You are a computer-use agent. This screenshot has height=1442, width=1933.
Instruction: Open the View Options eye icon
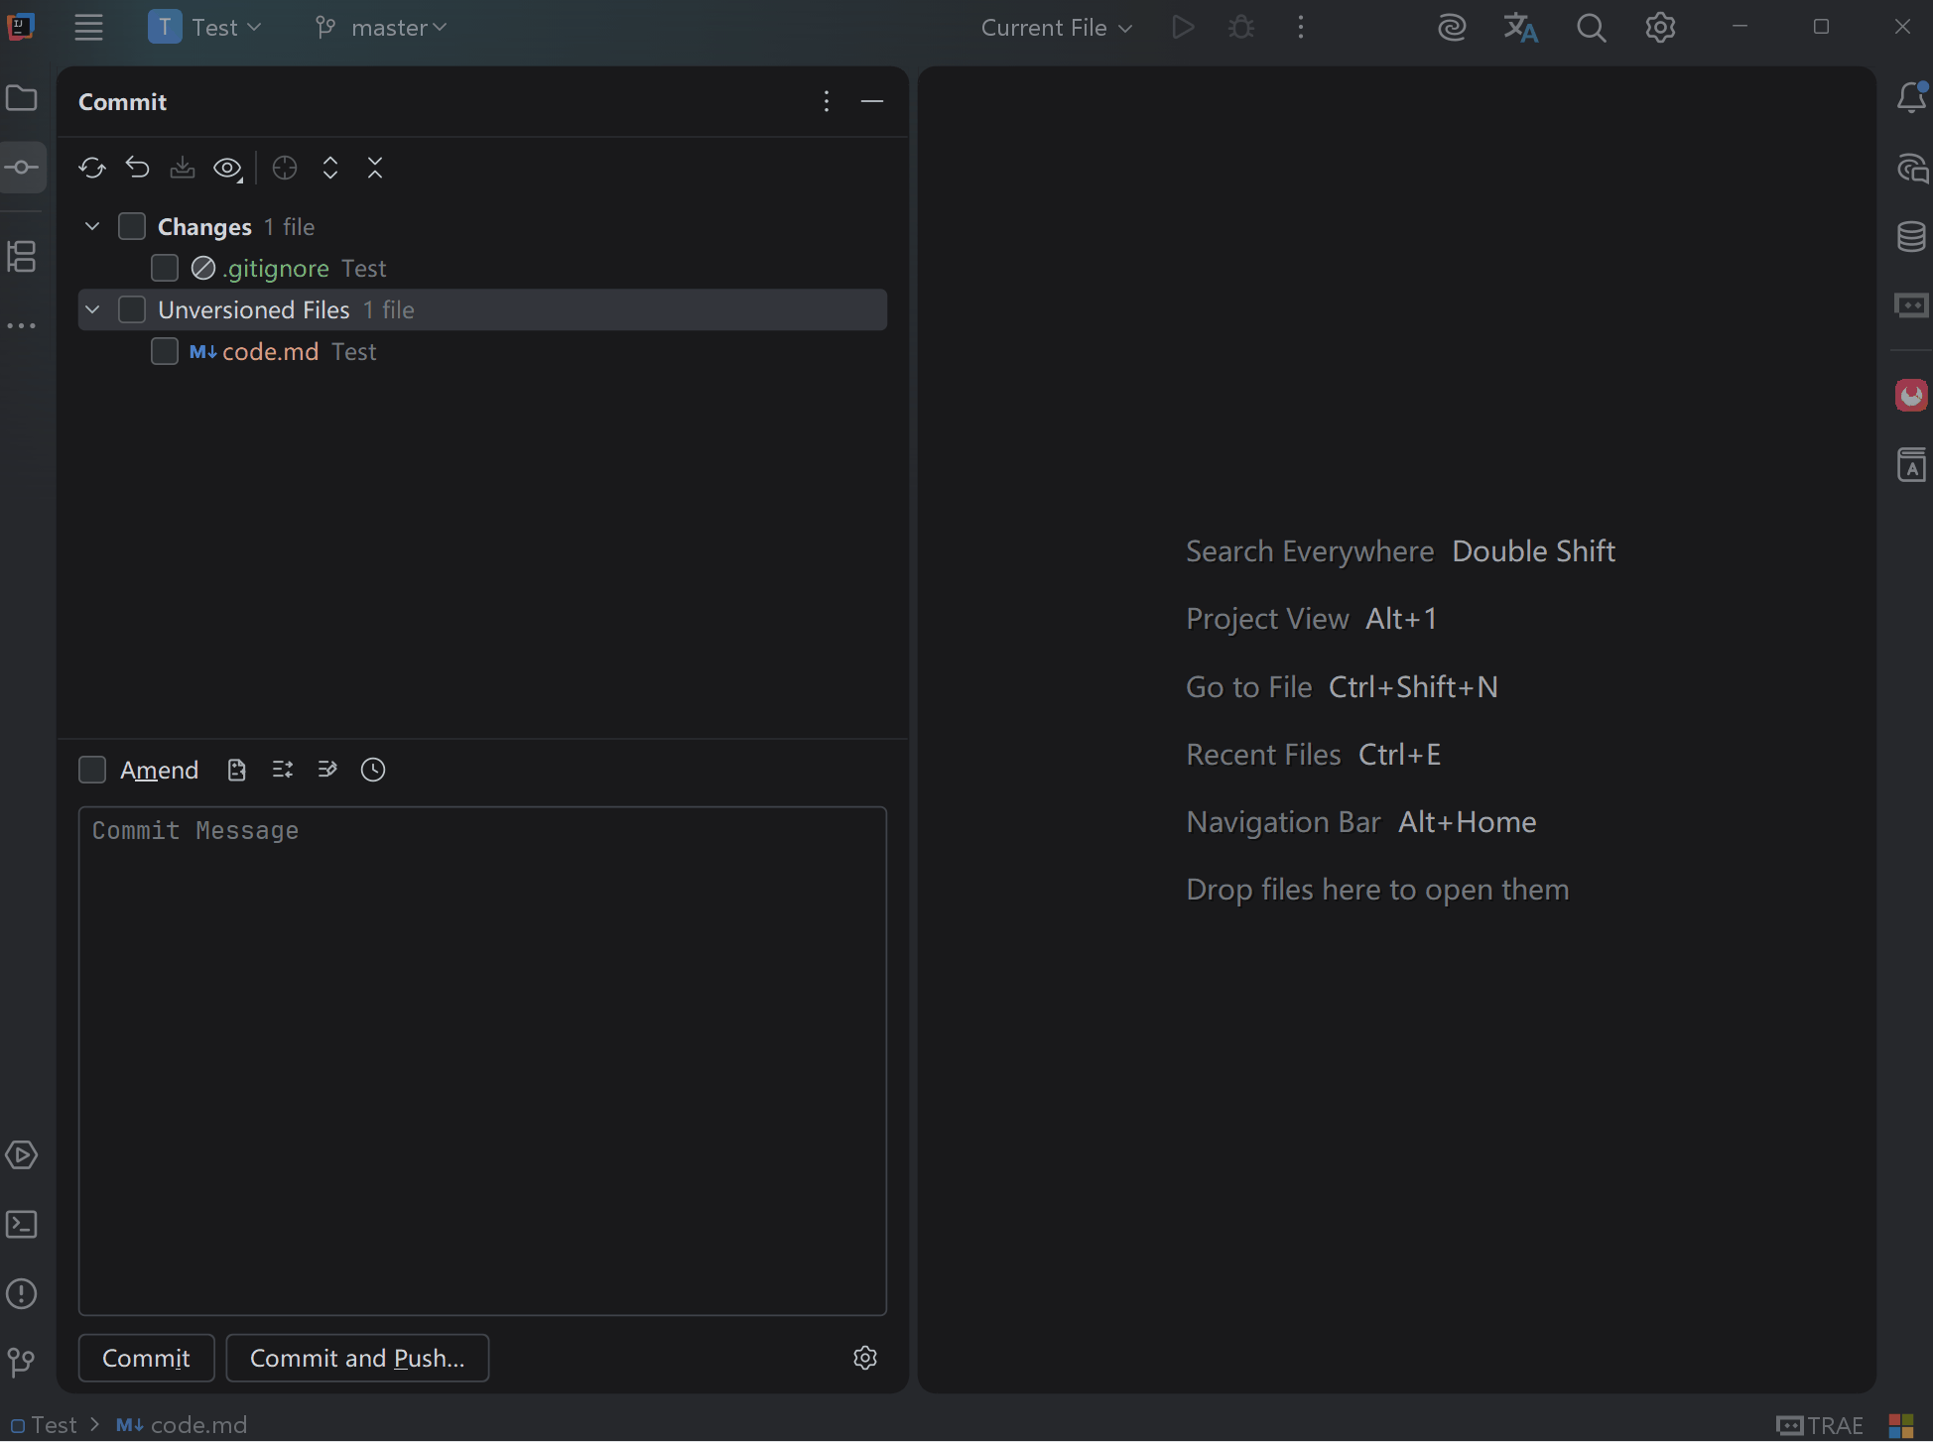(x=228, y=169)
